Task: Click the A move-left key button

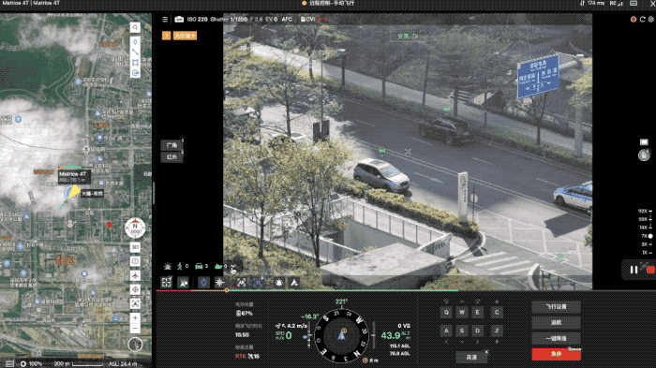Action: [446, 331]
